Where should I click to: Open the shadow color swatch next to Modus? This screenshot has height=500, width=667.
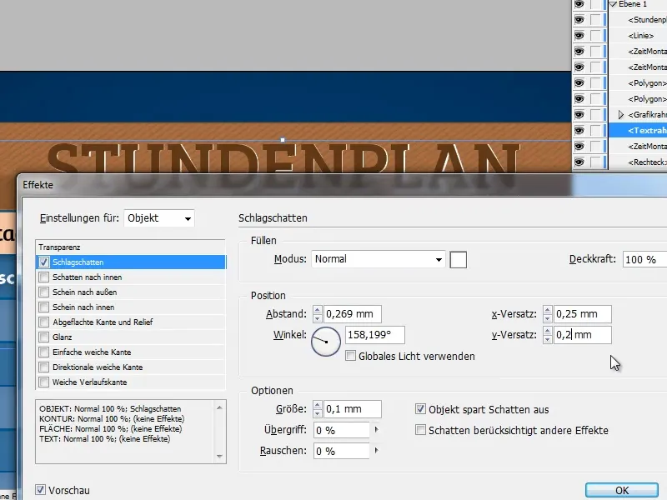458,260
